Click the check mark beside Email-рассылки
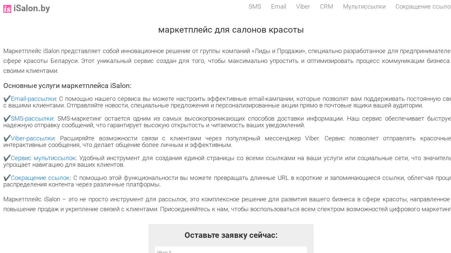The width and height of the screenshot is (451, 253). click(x=7, y=99)
